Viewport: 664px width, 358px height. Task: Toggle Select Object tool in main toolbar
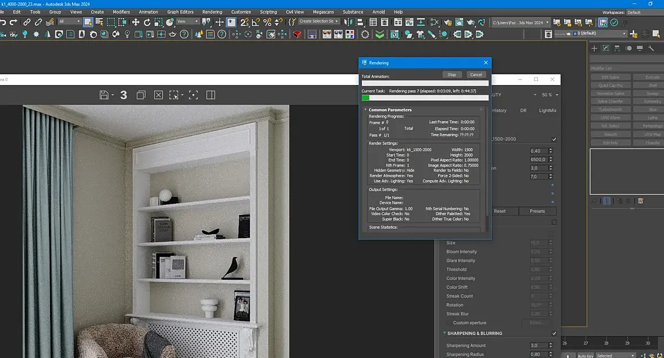[88, 23]
